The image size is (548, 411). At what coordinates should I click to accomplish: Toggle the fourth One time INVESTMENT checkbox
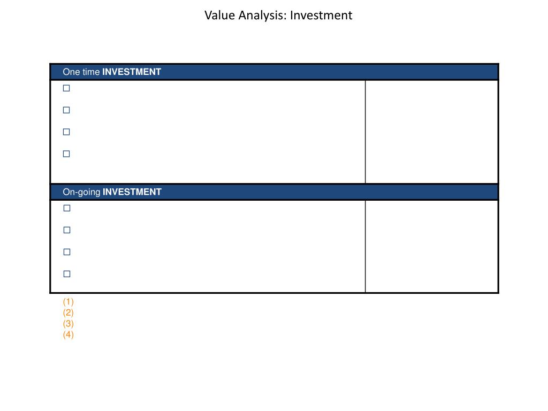pos(66,154)
